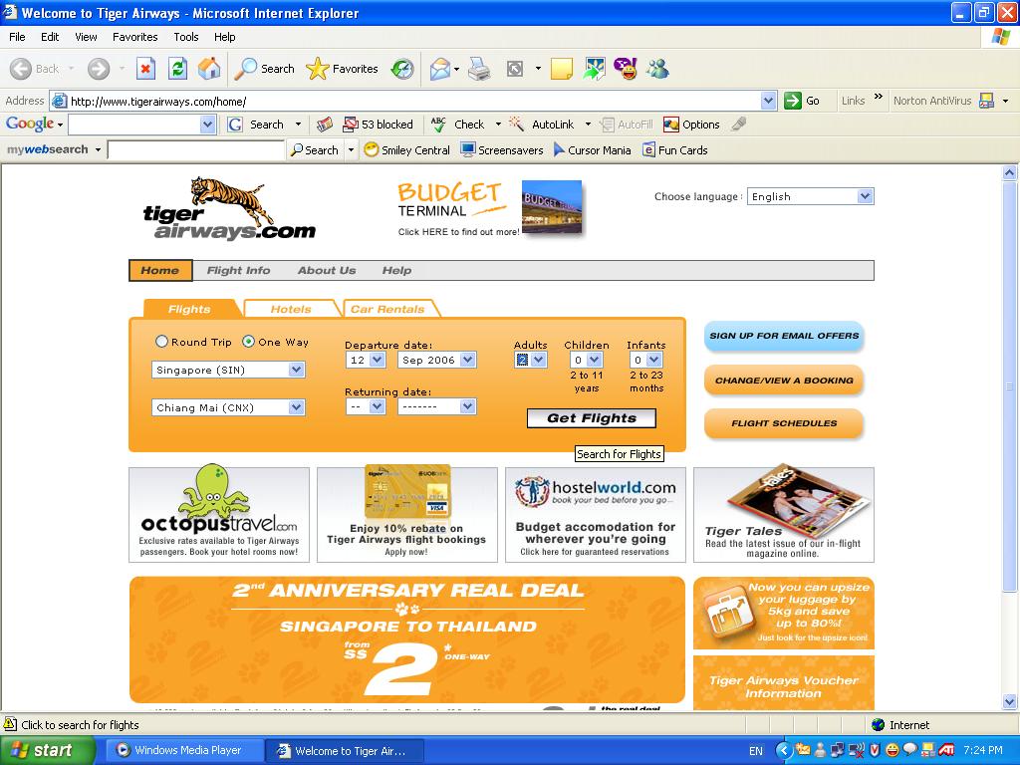This screenshot has height=765, width=1020.
Task: Open the Flight Info navigation item
Action: coord(238,271)
